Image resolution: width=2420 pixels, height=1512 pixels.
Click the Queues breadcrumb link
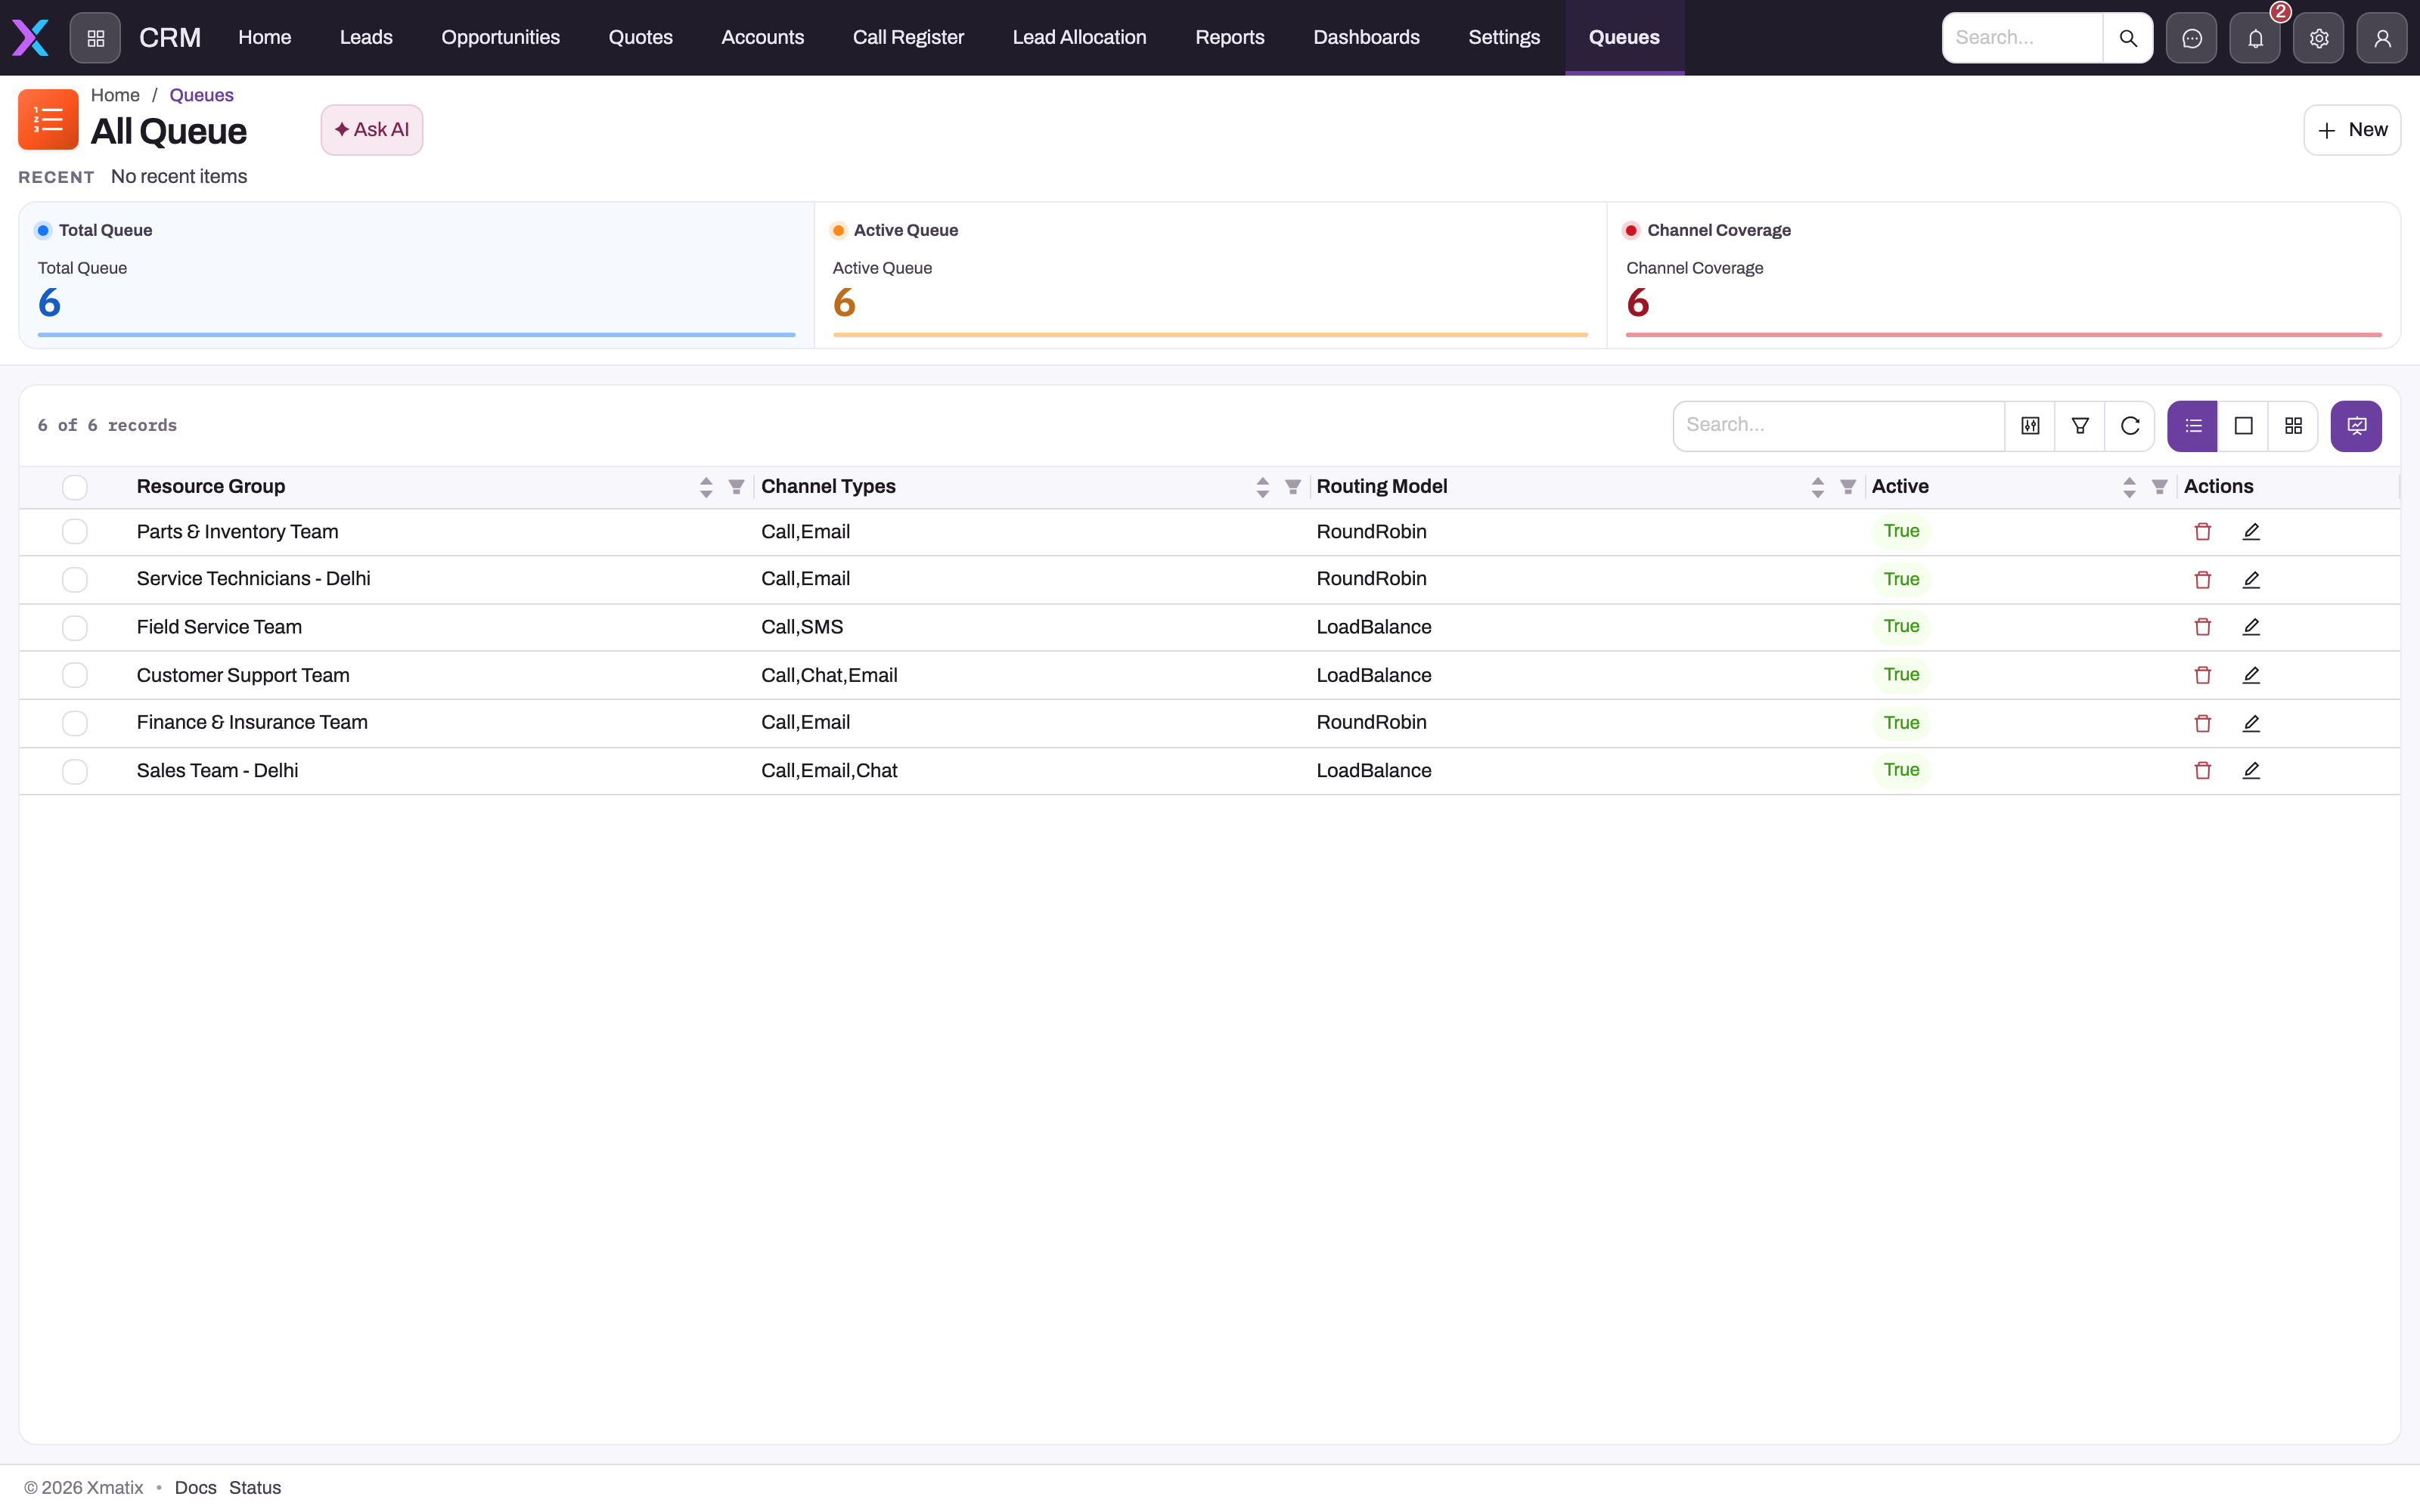(x=201, y=95)
